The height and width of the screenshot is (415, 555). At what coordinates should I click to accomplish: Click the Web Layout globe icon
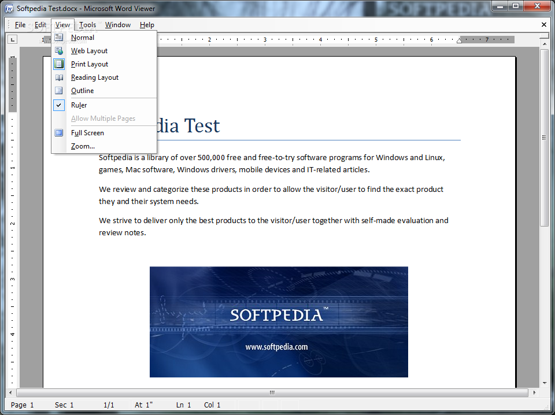(x=59, y=51)
